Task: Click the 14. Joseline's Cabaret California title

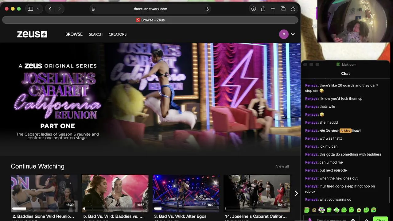Action: (255, 216)
